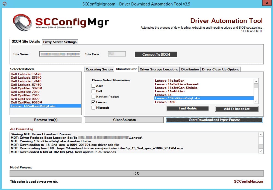Start Download and Import Process

[215, 120]
